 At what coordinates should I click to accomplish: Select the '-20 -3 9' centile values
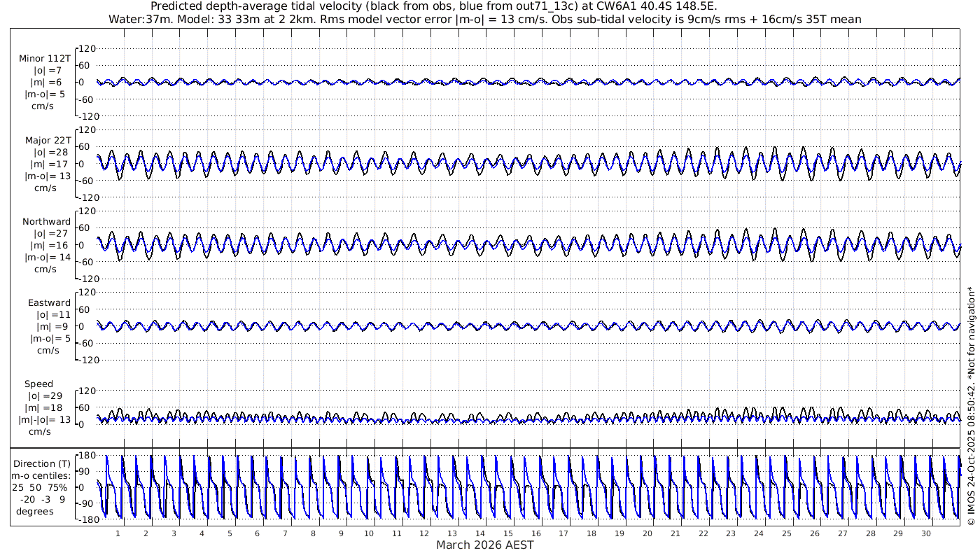43,498
